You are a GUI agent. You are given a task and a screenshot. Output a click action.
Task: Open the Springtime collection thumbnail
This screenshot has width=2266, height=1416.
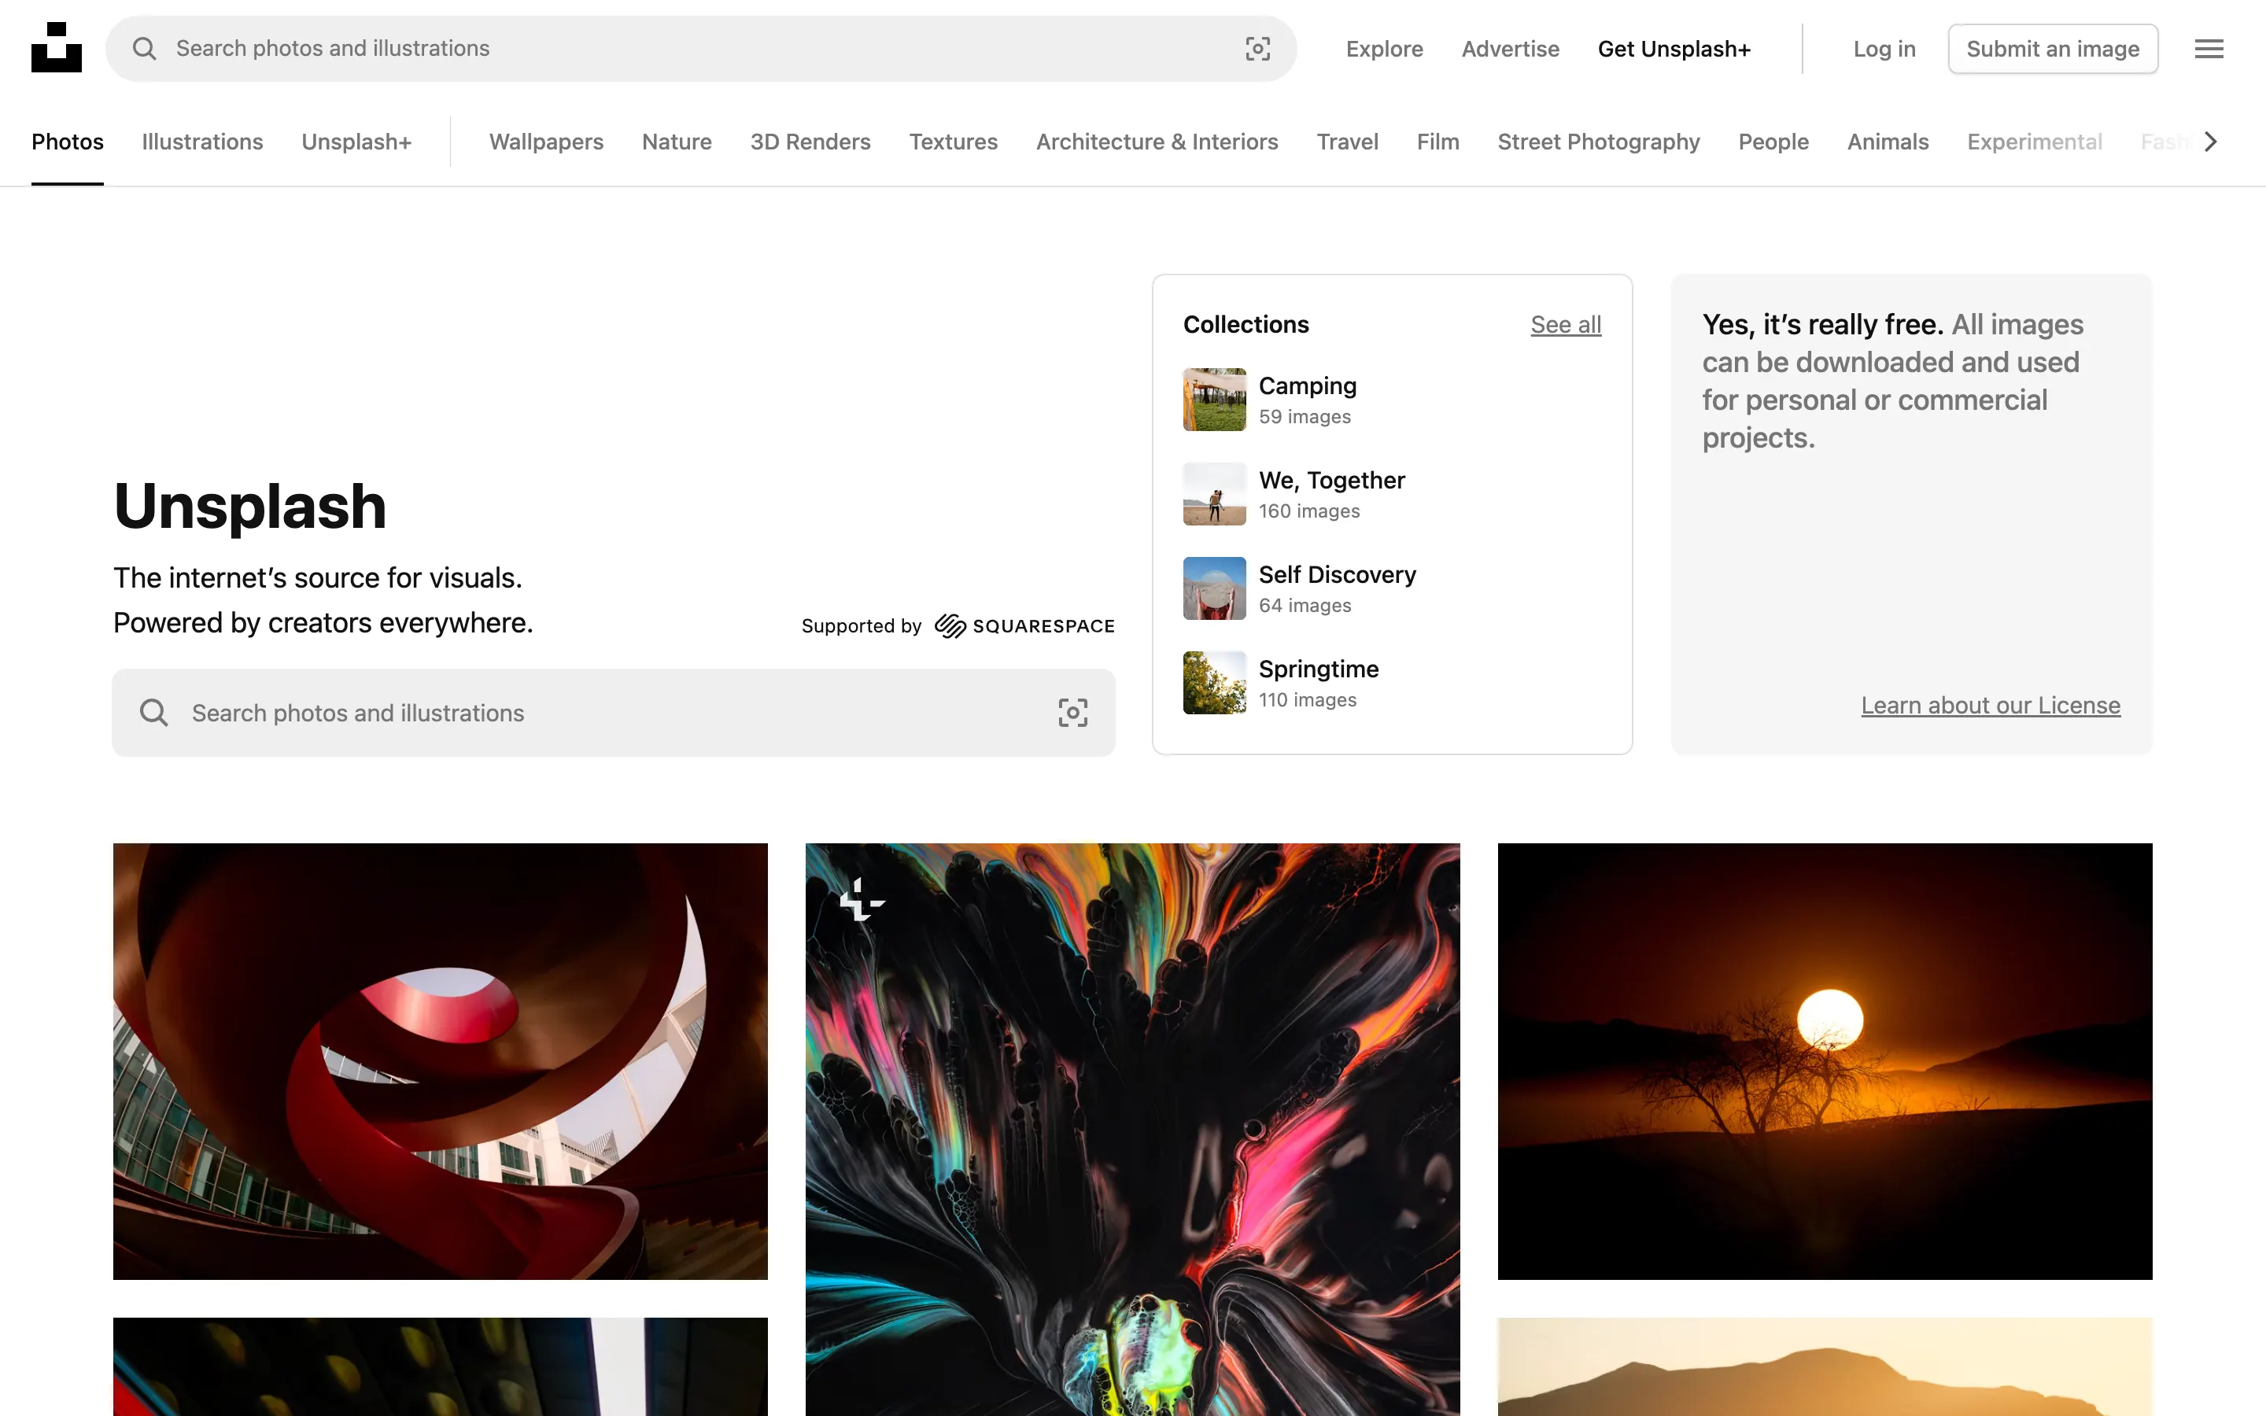[1215, 683]
